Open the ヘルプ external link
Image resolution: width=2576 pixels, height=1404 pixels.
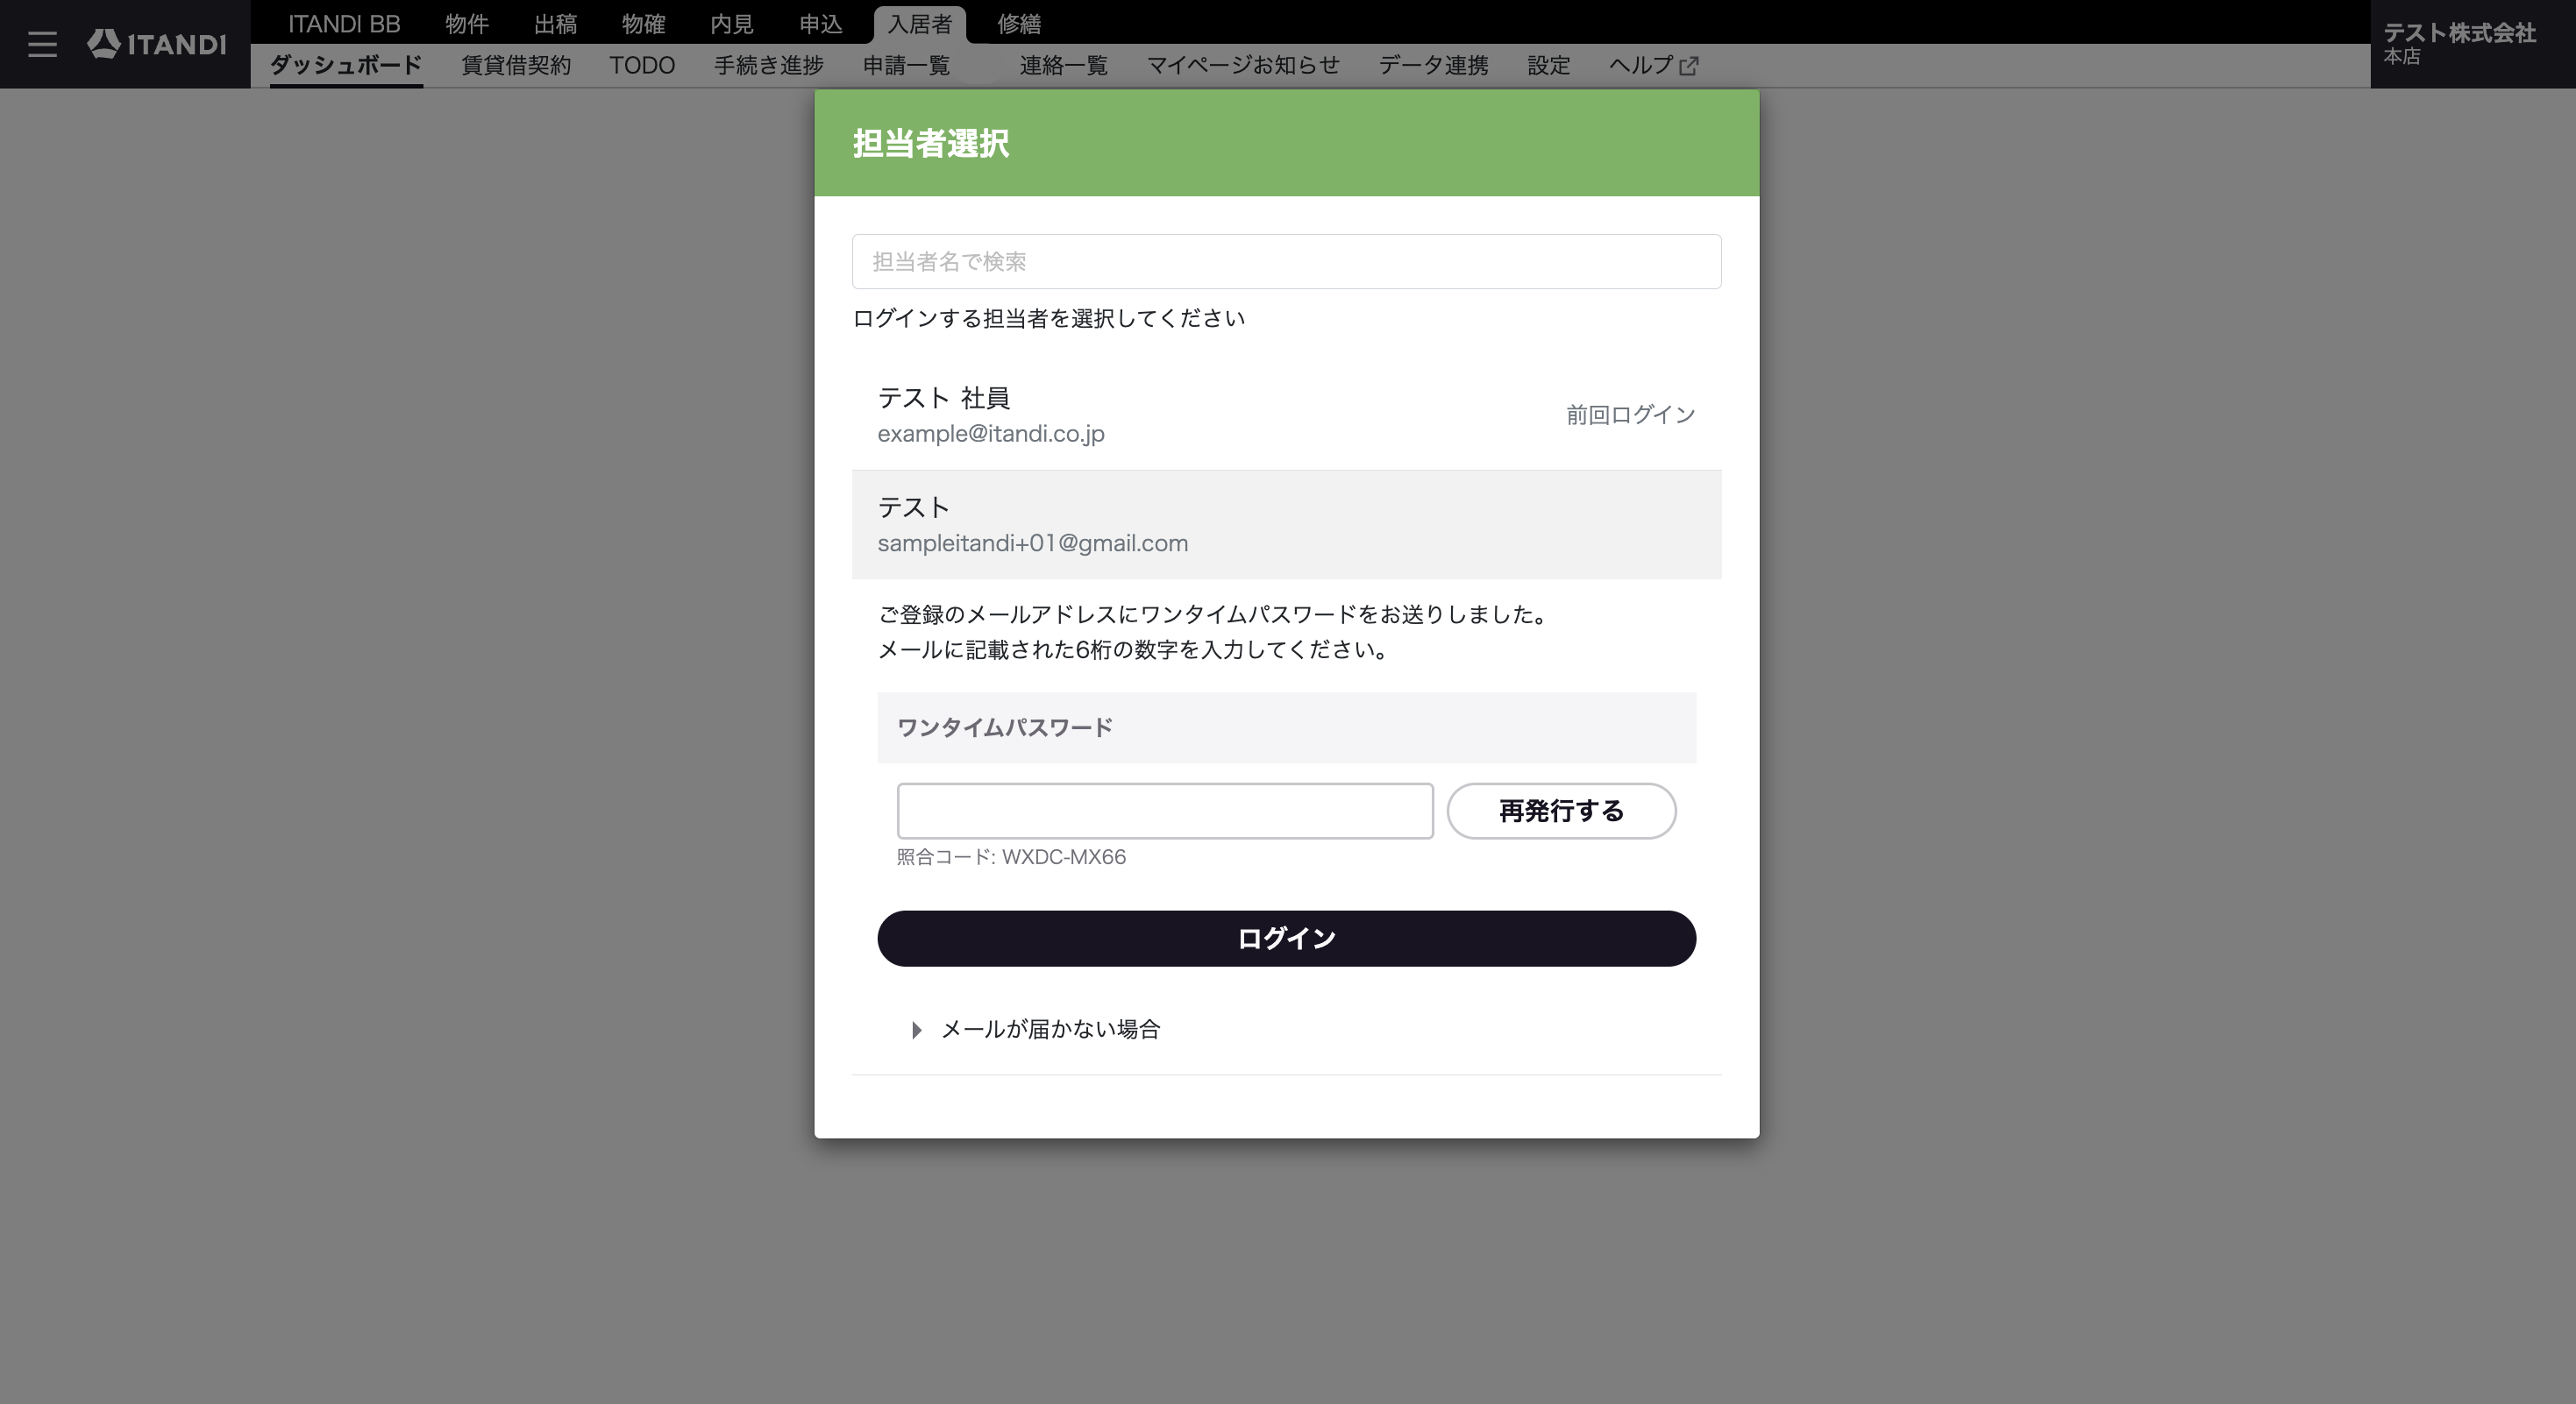click(x=1653, y=65)
